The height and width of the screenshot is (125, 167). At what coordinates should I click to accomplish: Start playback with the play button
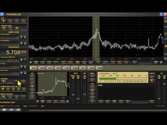10,109
